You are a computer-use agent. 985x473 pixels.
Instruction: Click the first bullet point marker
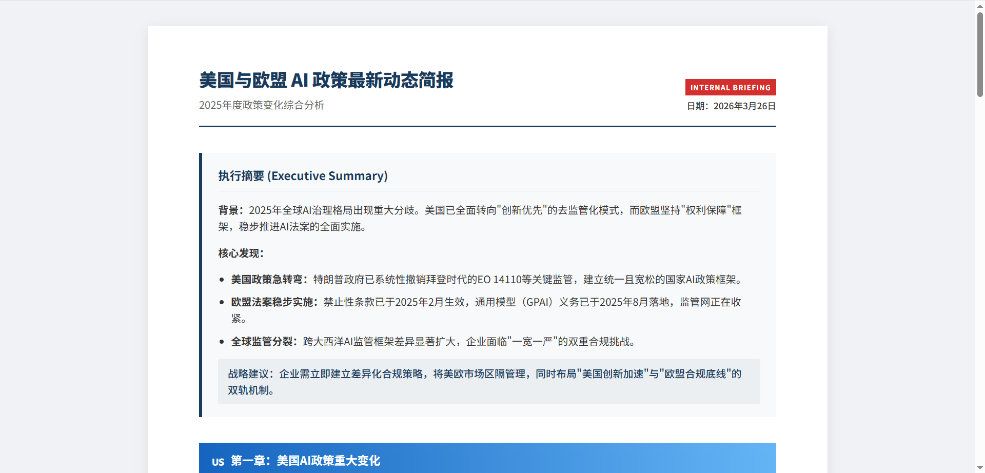point(222,280)
